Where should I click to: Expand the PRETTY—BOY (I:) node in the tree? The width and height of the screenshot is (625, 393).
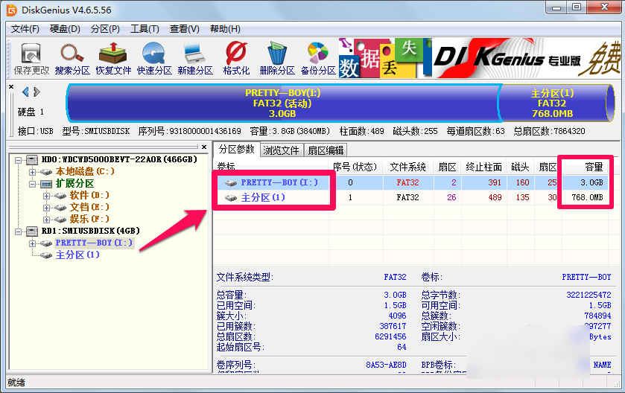33,243
